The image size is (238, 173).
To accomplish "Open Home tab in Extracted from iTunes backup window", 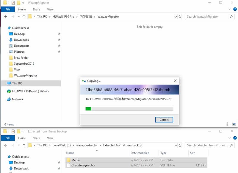I will click(22, 138).
